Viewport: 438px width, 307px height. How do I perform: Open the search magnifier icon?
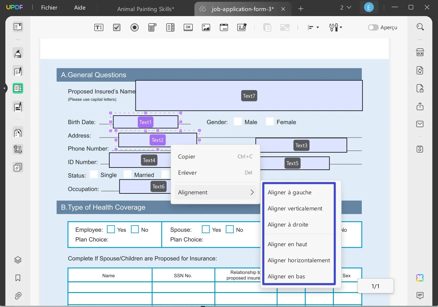(x=420, y=27)
